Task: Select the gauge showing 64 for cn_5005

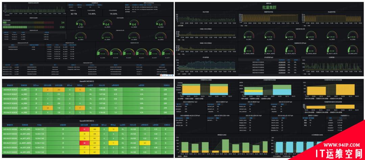Action: pos(107,24)
